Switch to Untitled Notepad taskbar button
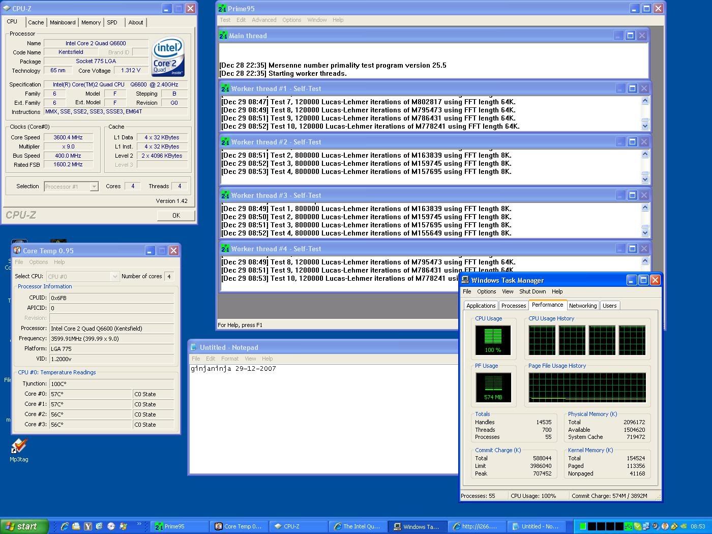The width and height of the screenshot is (712, 534). coord(536,526)
